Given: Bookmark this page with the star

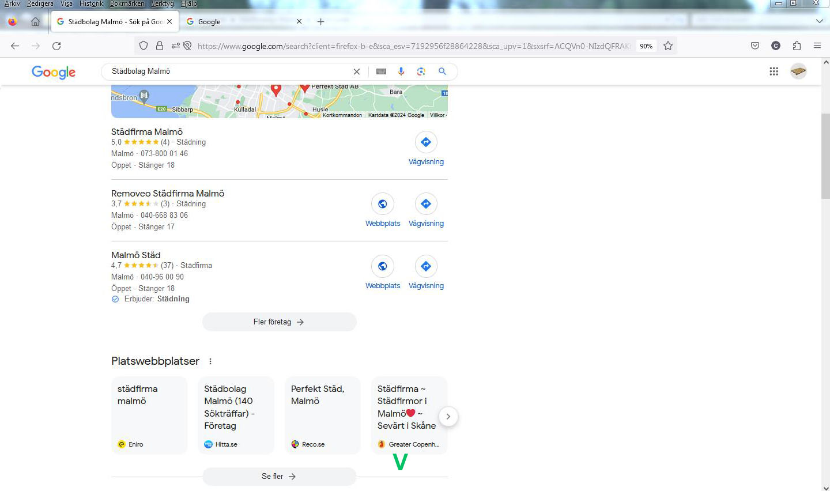Looking at the screenshot, I should click(x=668, y=46).
